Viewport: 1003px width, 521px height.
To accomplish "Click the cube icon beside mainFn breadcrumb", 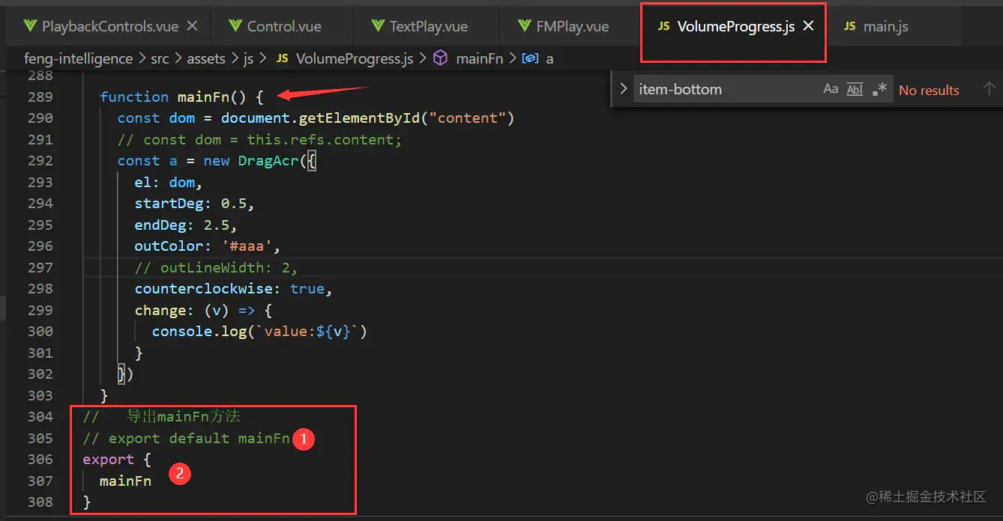I will (441, 58).
